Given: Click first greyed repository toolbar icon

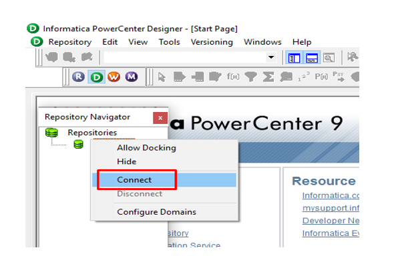Looking at the screenshot, I should (x=51, y=57).
